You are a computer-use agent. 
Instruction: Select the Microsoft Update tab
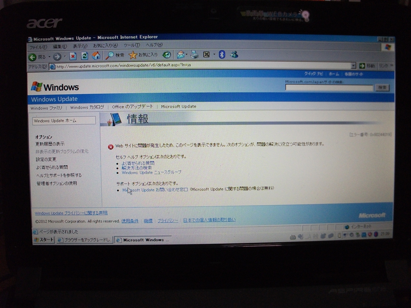click(179, 106)
